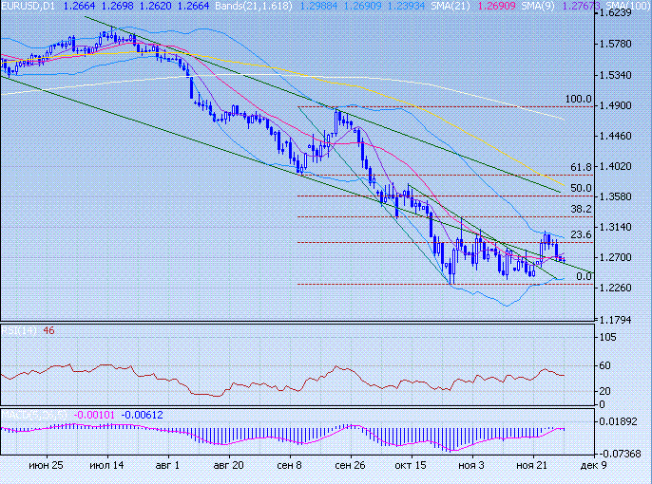Click the 100.0 Fibonacci level label

click(579, 99)
